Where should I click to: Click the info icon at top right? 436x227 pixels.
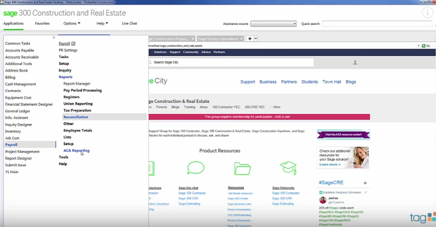pyautogui.click(x=427, y=12)
